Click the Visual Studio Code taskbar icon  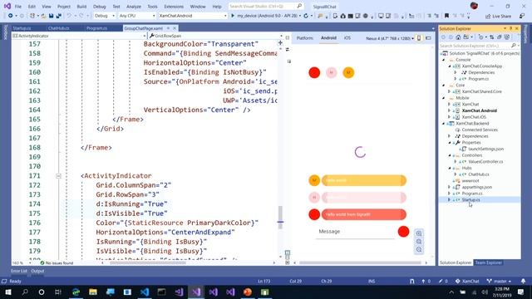tap(144, 292)
